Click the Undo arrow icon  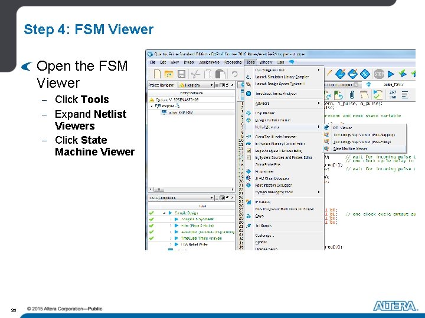tap(235, 74)
